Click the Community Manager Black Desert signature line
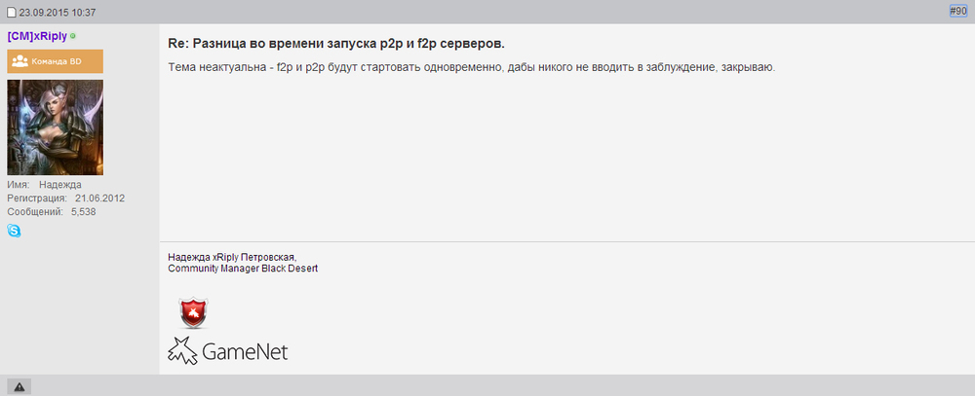Image resolution: width=975 pixels, height=396 pixels. click(243, 268)
